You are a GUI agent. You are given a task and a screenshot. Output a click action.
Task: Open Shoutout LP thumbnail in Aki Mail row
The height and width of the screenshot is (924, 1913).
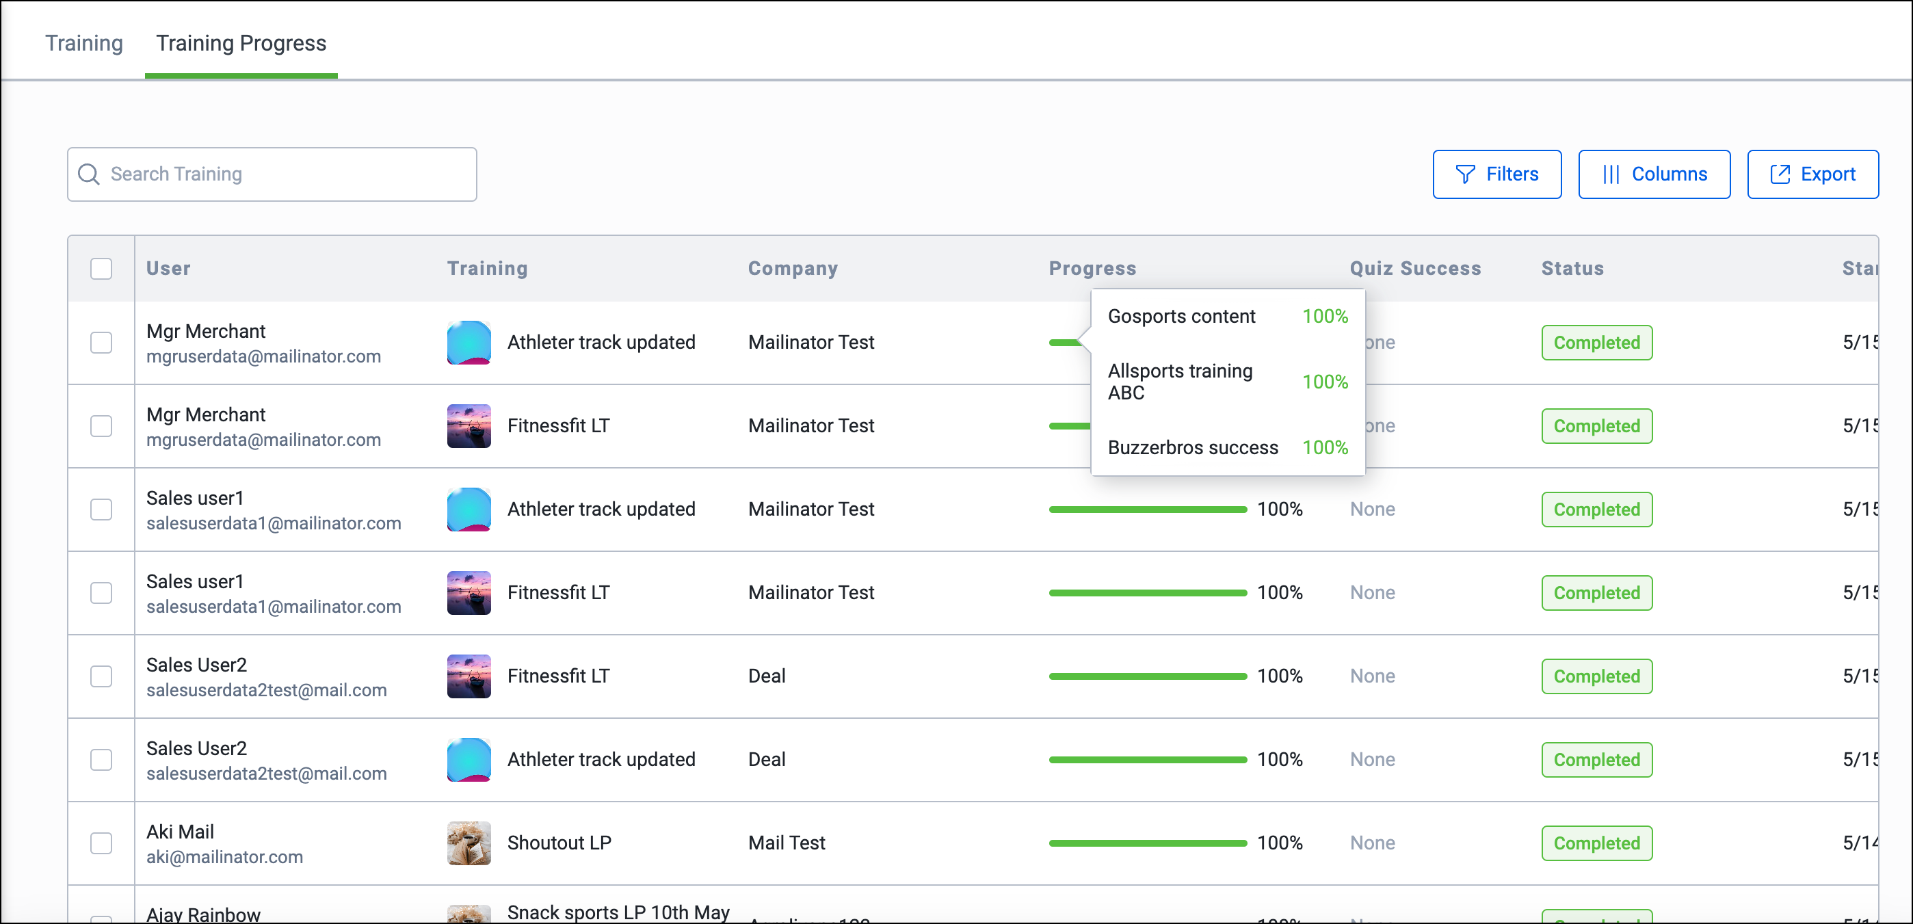point(469,843)
